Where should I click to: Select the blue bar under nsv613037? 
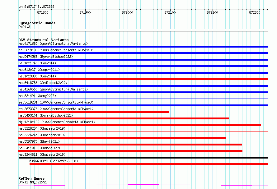[143, 73]
